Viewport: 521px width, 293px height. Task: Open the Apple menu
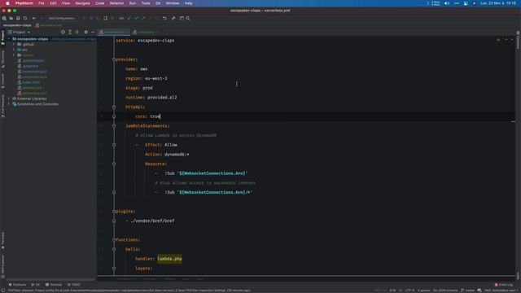point(7,3)
